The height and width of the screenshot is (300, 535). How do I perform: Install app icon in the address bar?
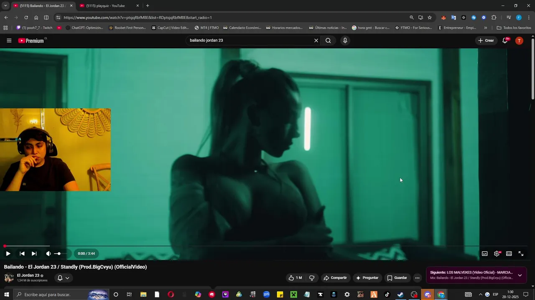(x=420, y=17)
